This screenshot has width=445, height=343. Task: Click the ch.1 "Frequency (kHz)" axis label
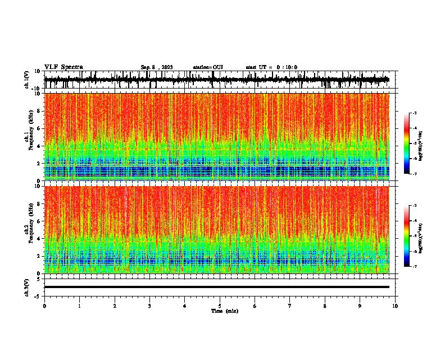(x=31, y=131)
